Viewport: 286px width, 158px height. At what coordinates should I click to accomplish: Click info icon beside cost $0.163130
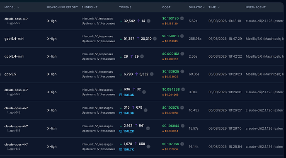[182, 18]
